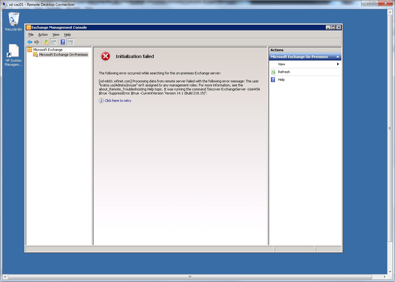395x282 pixels.
Task: Collapse Microsoft Exchange On-Premises actions section
Action: (x=338, y=57)
